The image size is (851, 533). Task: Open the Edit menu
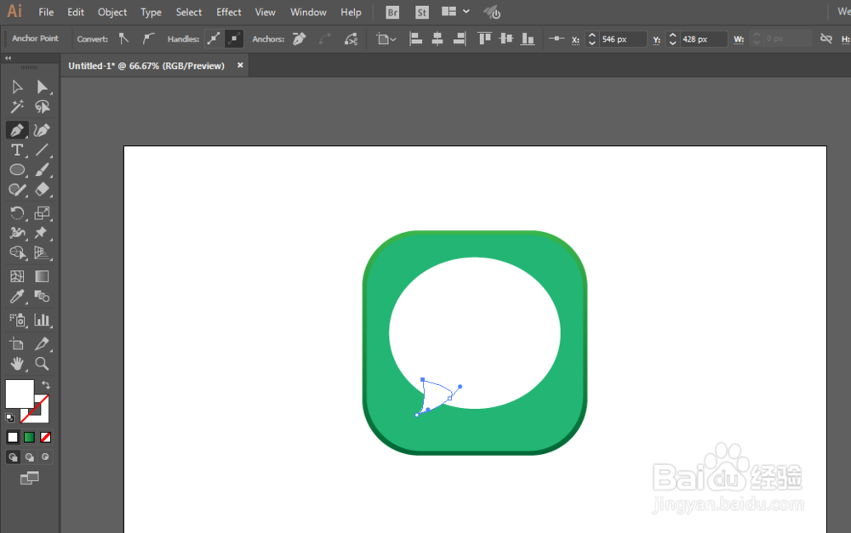[76, 12]
